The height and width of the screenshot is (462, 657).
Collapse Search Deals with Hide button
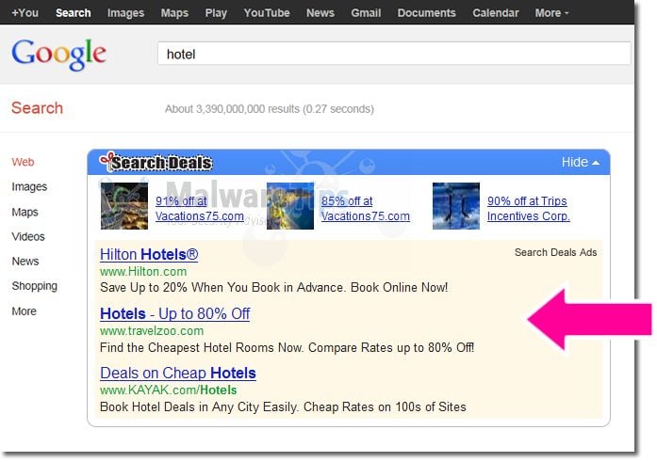[x=580, y=162]
